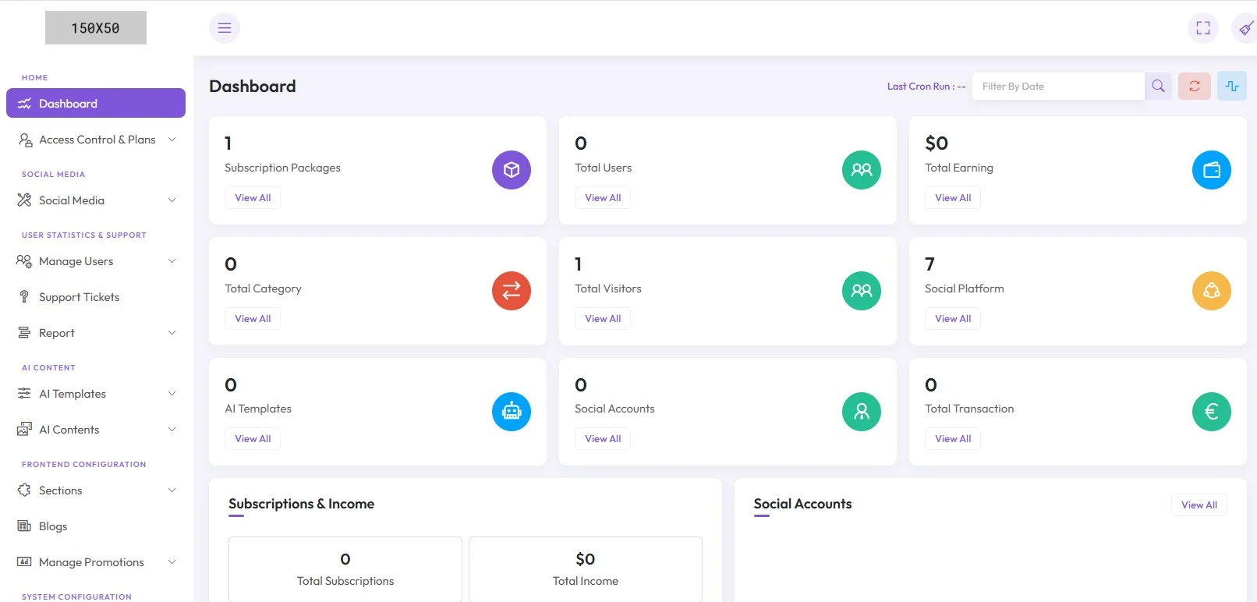Viewport: 1257px width, 602px height.
Task: Click the blue robot icon for AI Templates
Action: 511,412
